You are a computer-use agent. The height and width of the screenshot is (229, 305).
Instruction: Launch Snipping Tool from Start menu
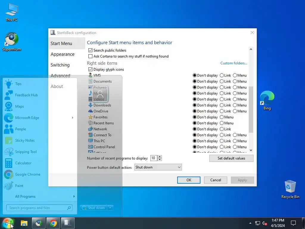click(40, 152)
